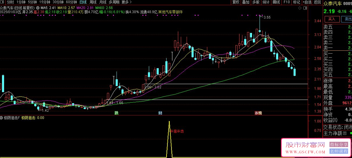Click the yellow signal spike in the indicator panel

[x=169, y=139]
